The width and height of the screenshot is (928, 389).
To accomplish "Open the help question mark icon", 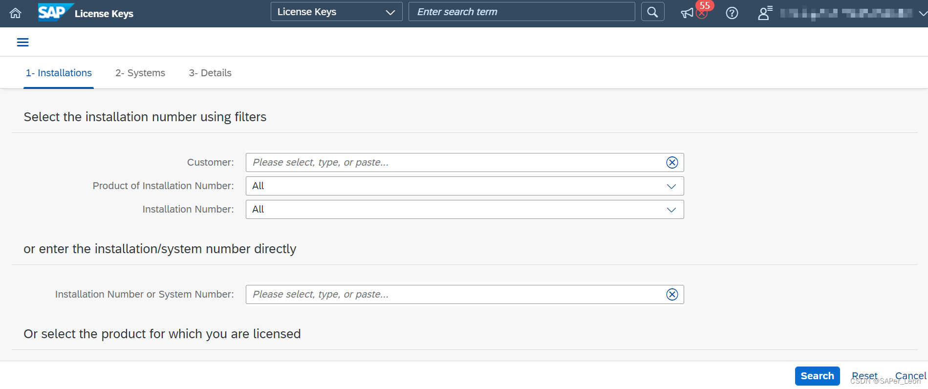I will [x=732, y=13].
